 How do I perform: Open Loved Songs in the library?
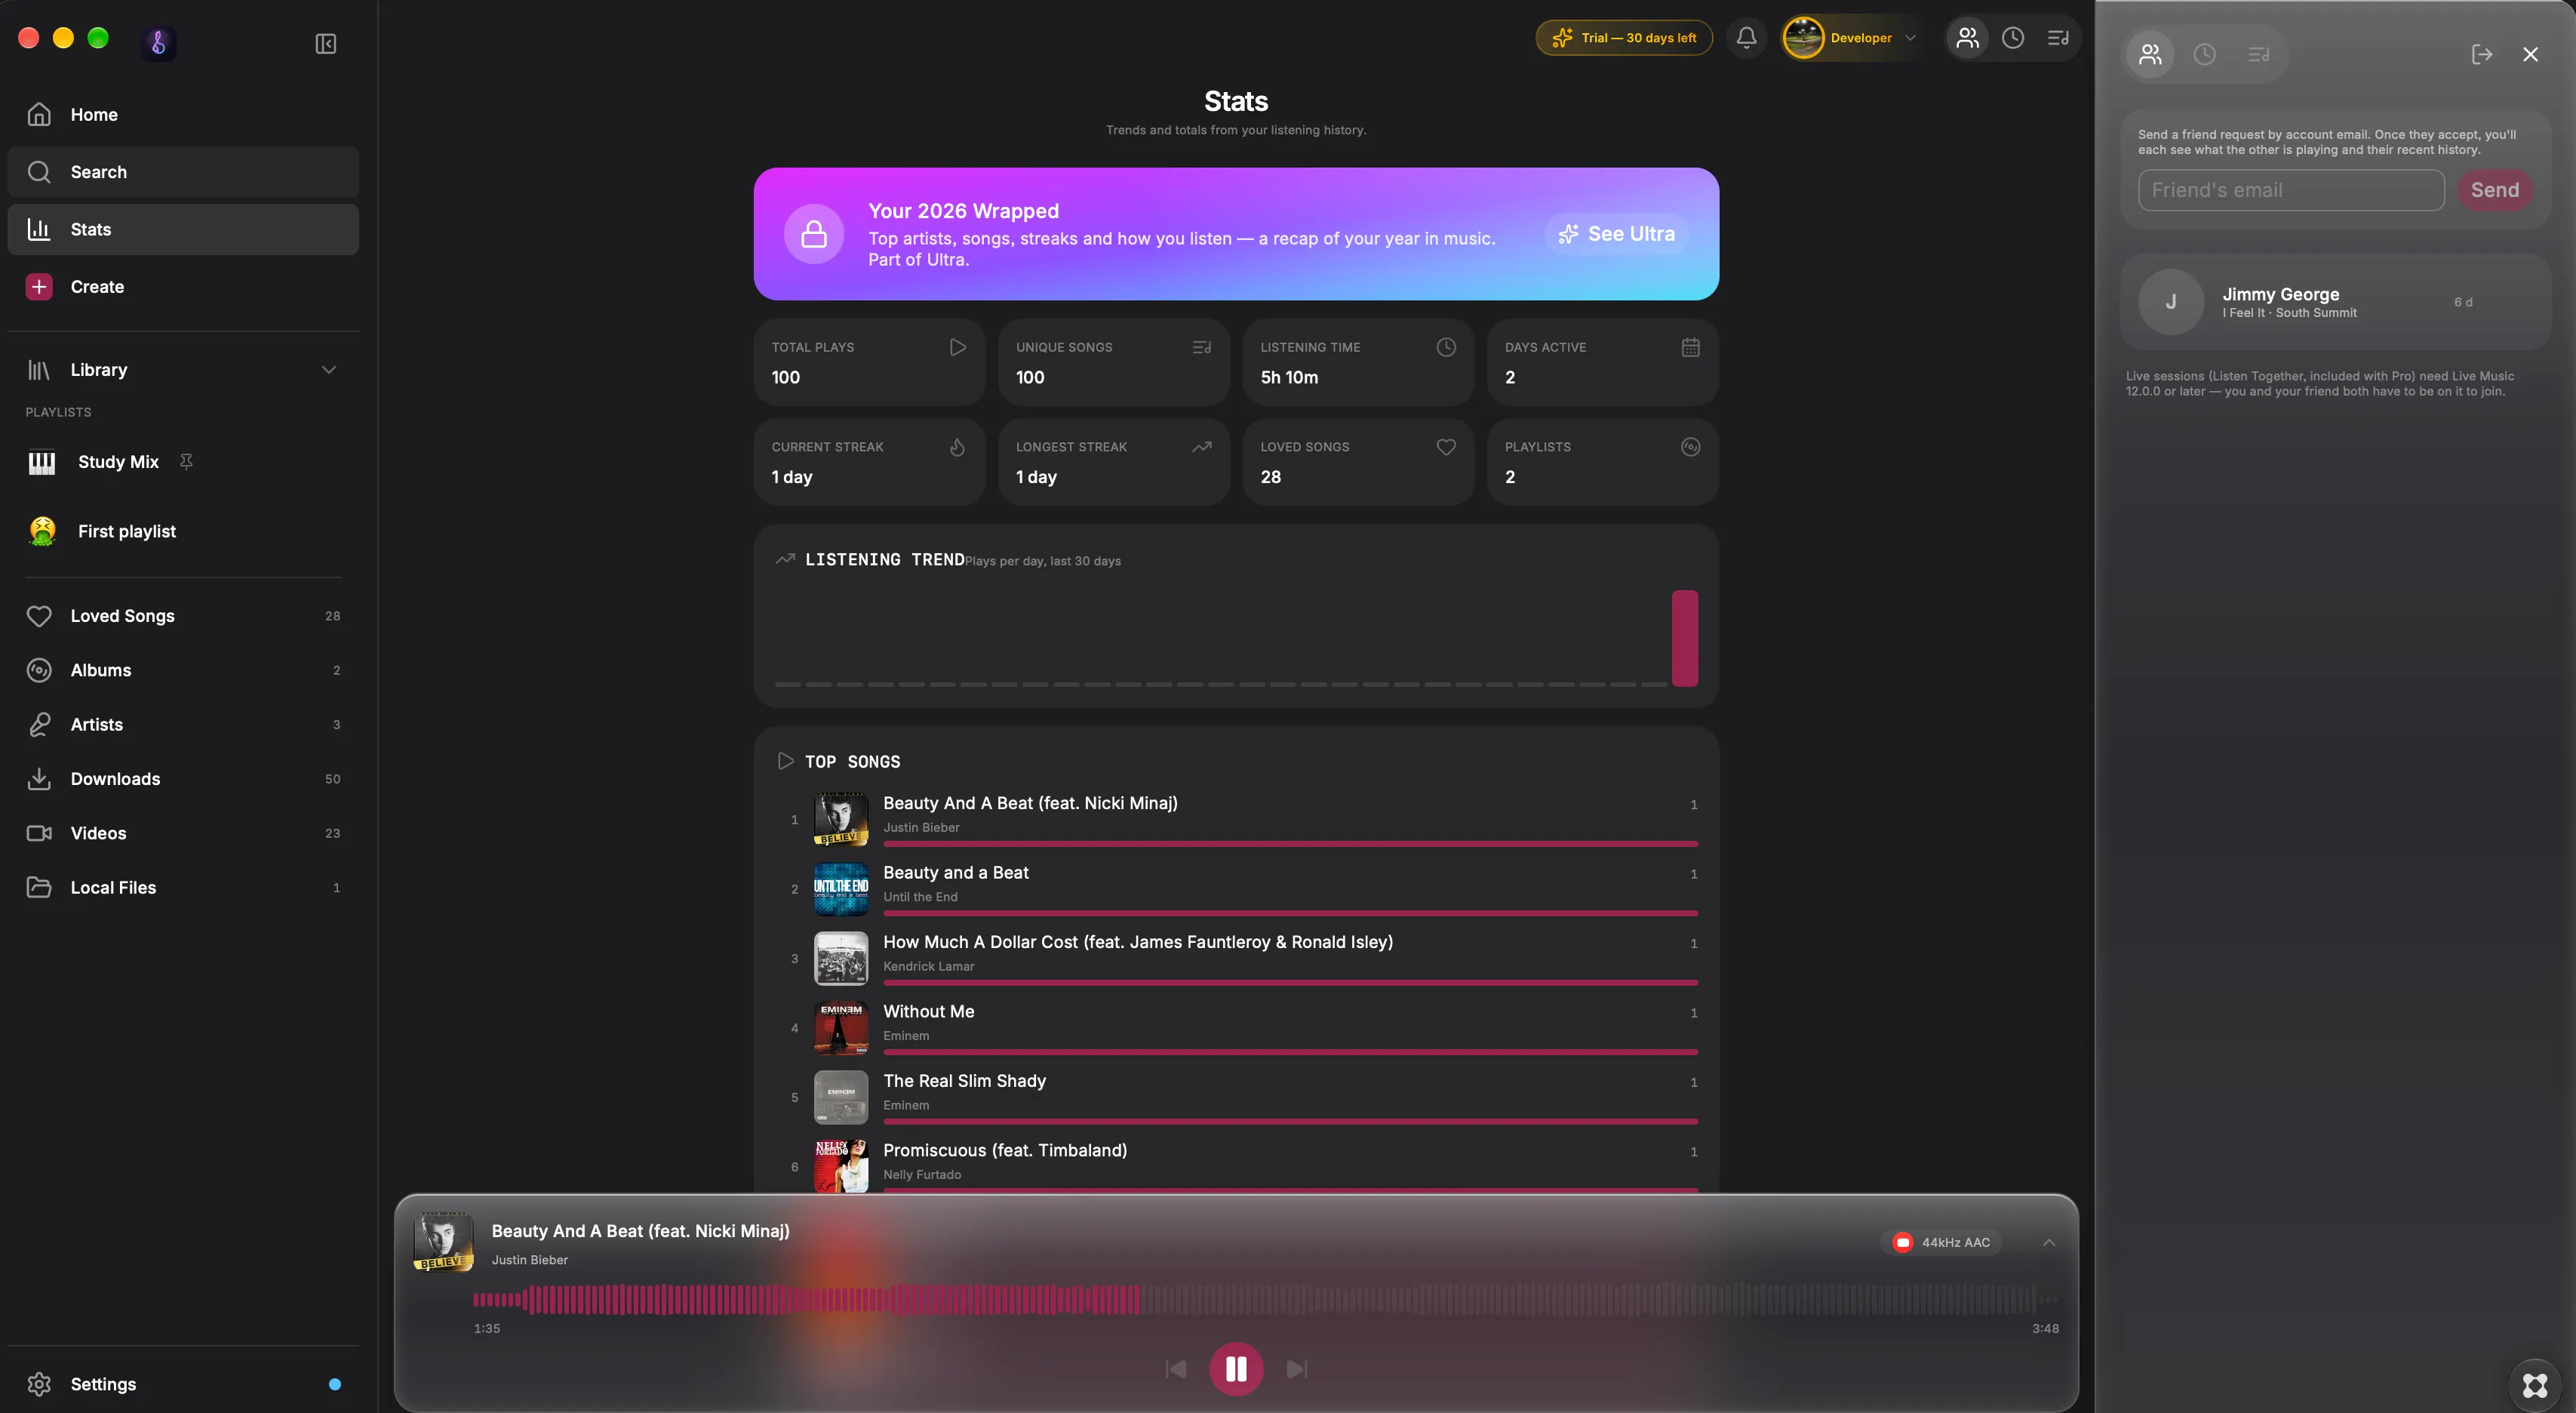coord(183,617)
